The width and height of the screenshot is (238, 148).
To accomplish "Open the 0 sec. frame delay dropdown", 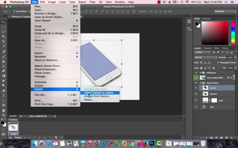I will tap(14, 134).
